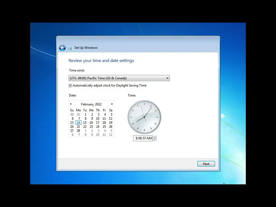Select February 25 in the calendar
This screenshot has width=276, height=207.
click(x=104, y=127)
